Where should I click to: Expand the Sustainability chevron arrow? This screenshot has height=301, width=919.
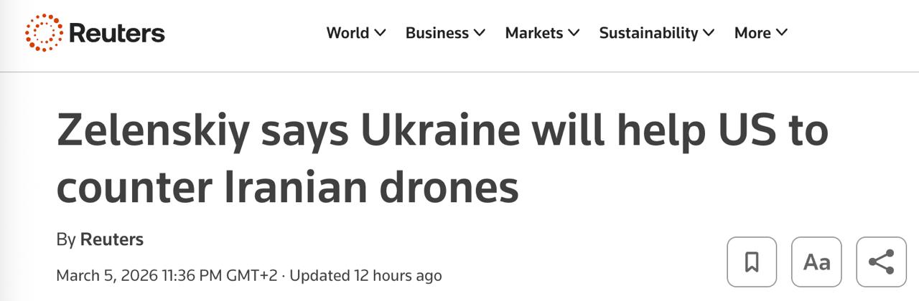(x=709, y=33)
